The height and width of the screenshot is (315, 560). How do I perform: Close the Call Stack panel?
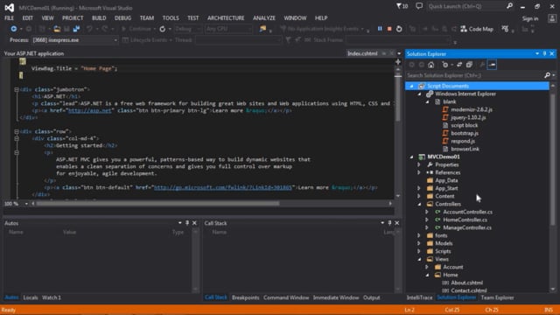[396, 223]
